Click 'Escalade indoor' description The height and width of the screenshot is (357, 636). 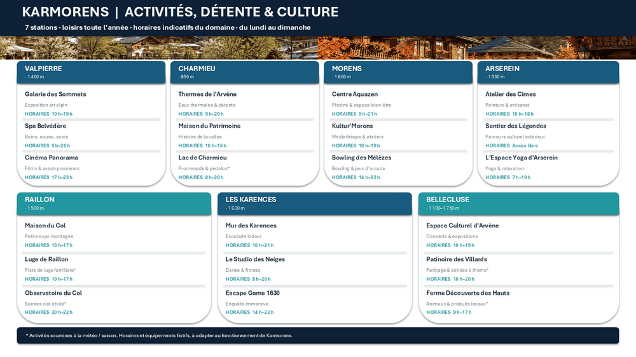(244, 236)
